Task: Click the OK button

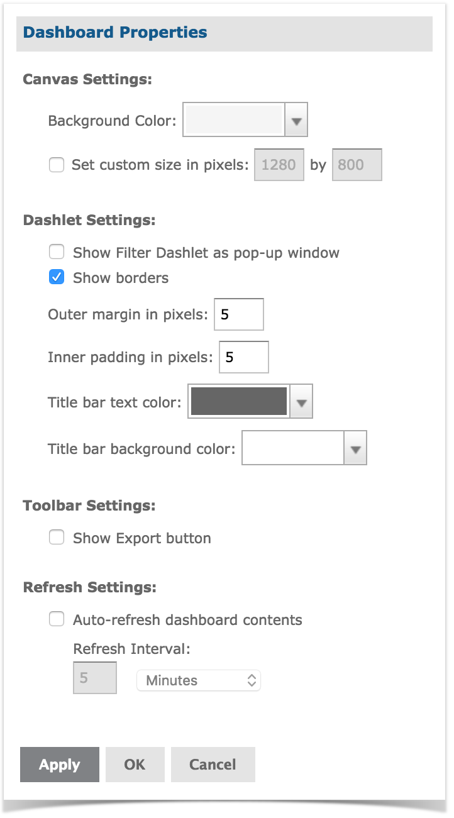Action: pyautogui.click(x=135, y=765)
